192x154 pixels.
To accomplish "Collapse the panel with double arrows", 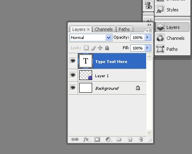I will [149, 25].
